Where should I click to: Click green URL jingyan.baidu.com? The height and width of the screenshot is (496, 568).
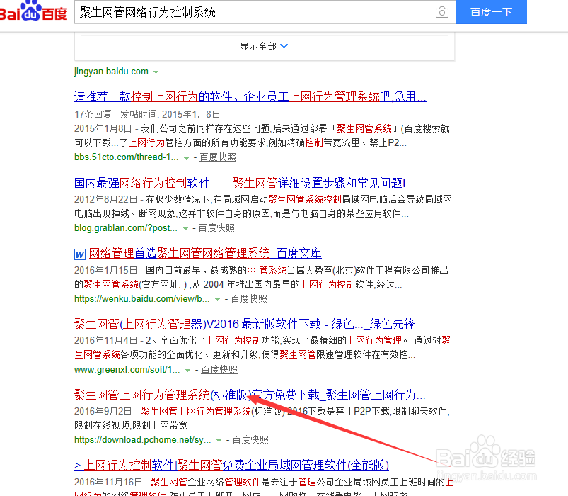[111, 71]
